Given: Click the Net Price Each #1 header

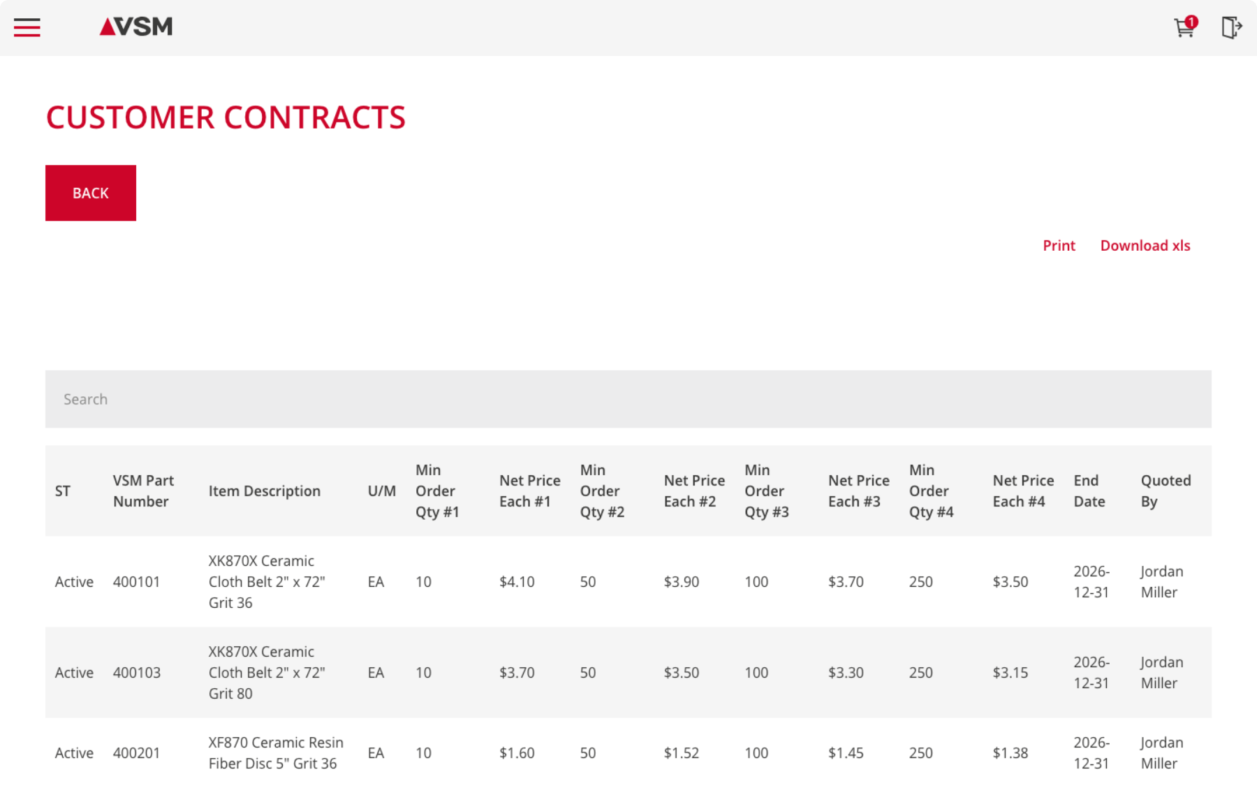Looking at the screenshot, I should [x=530, y=491].
